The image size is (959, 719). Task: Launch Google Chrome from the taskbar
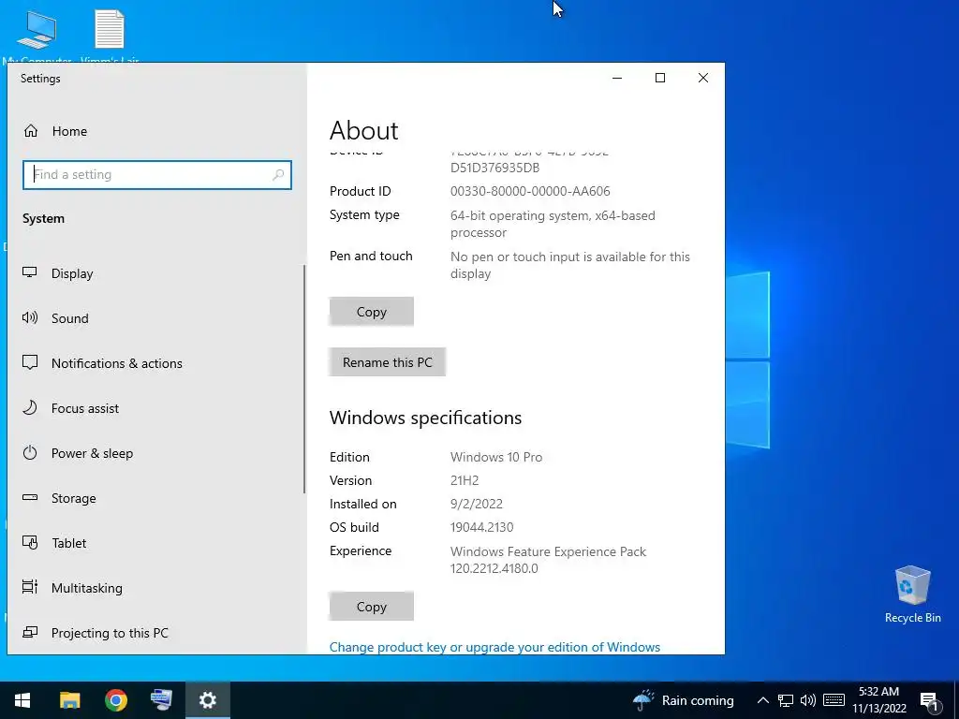115,700
